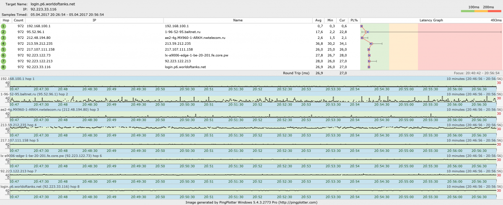Click the Count column header
Screen dimensions: 503x205
(x=18, y=20)
